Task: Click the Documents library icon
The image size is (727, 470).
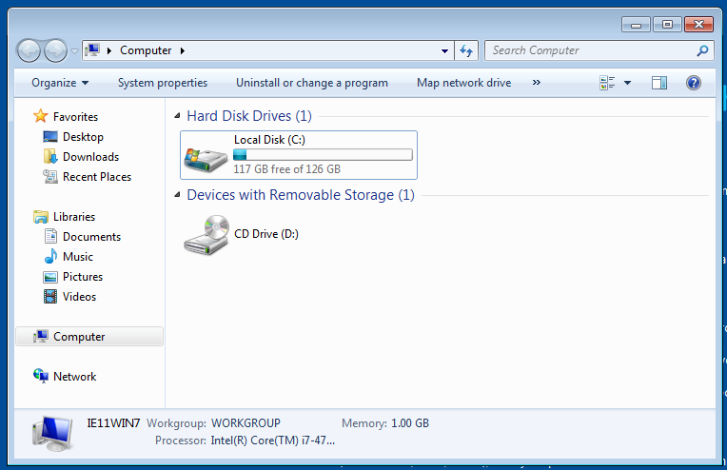Action: tap(50, 236)
